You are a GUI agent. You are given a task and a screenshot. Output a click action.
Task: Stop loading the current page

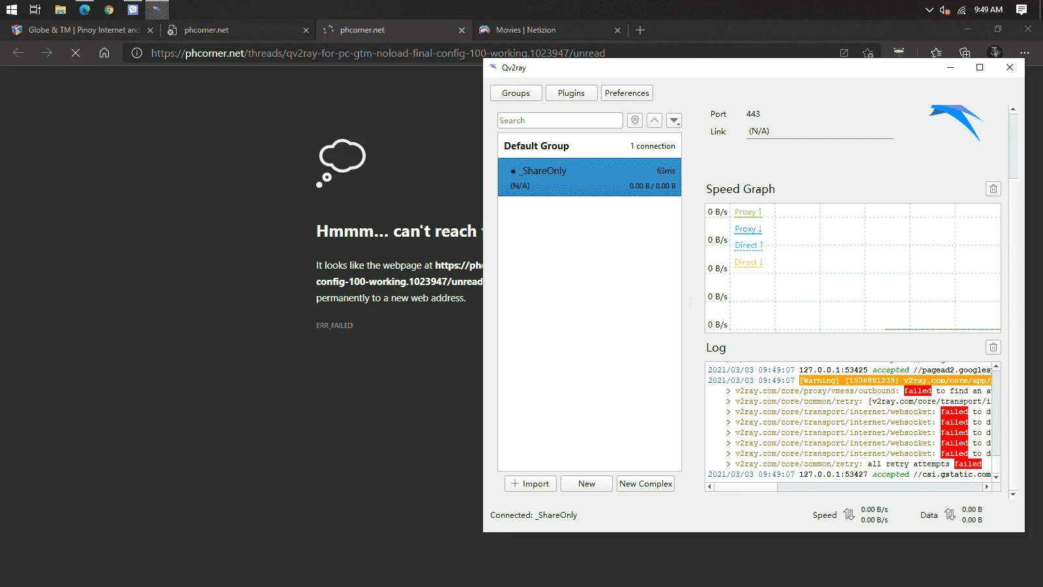(x=76, y=53)
